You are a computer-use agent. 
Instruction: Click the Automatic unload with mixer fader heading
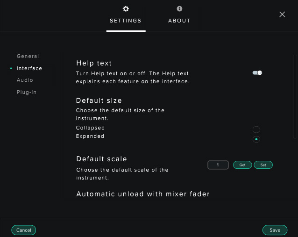tap(143, 194)
